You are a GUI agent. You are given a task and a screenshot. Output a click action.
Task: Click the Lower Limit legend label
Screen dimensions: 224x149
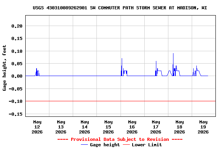pos(147,145)
